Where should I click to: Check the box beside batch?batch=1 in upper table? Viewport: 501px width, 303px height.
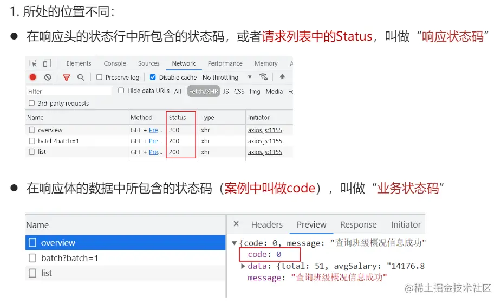pyautogui.click(x=31, y=140)
